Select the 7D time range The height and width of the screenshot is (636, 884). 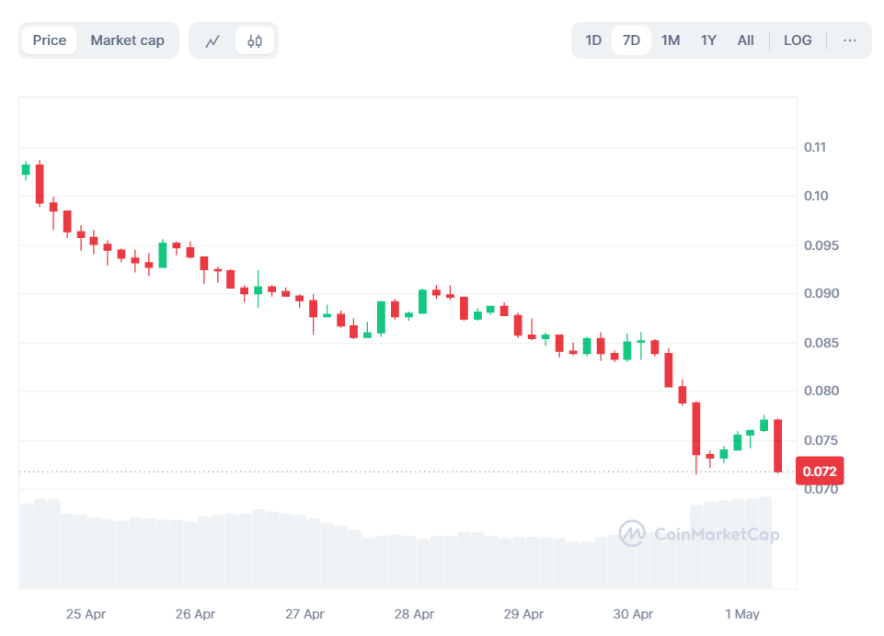pos(631,40)
